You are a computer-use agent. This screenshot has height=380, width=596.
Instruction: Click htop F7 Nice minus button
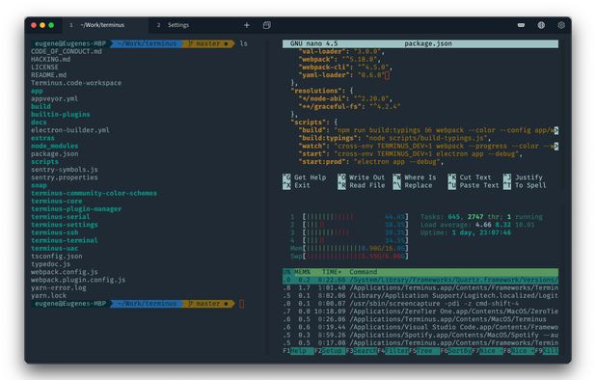click(x=487, y=351)
